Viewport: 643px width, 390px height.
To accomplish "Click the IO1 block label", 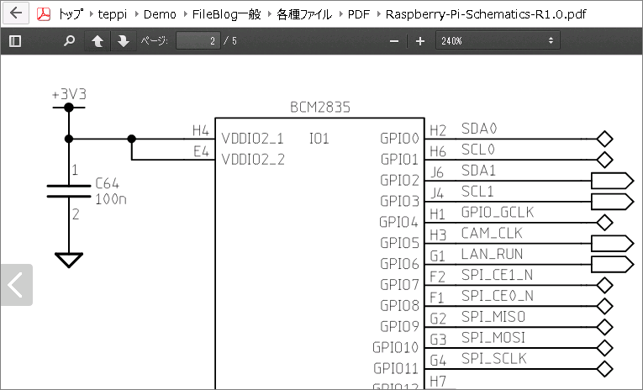I will [x=319, y=139].
